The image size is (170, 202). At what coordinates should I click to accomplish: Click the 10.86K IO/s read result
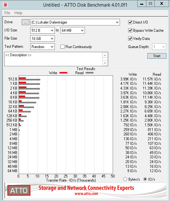[x=152, y=93]
